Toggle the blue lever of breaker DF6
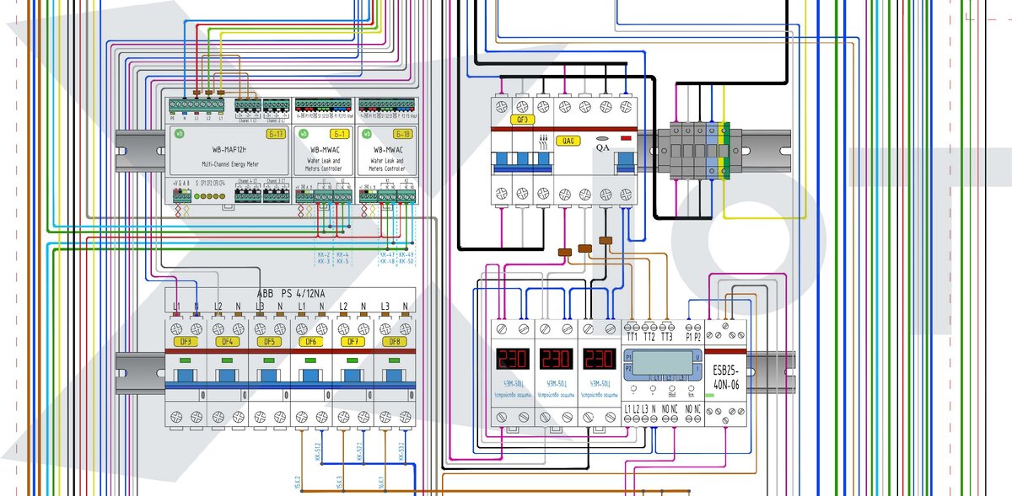This screenshot has height=496, width=1012. coord(311,376)
